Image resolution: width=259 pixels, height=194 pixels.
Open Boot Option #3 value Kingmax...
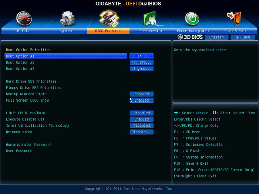click(142, 69)
